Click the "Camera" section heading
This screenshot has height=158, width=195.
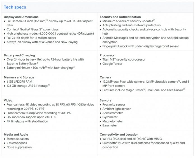106,77
